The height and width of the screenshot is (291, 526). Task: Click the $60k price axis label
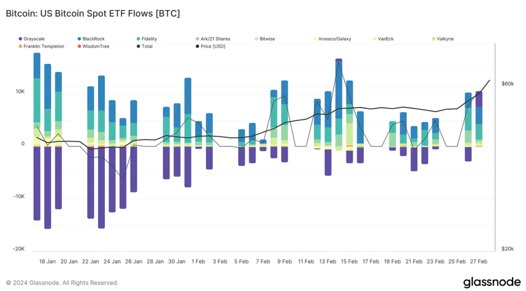[508, 84]
